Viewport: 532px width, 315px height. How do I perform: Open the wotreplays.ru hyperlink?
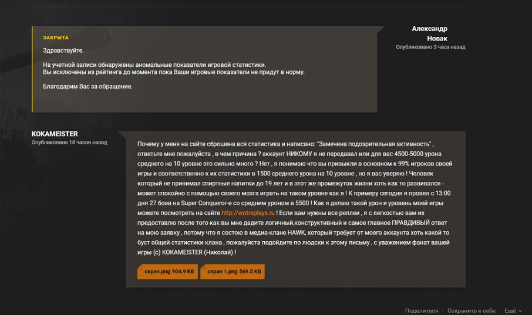(248, 213)
